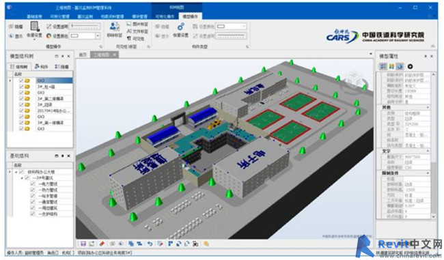Viewport: 444px width, 260px height.
Task: Uncheck 热力管线 in 基坑结构 tree
Action: pyautogui.click(x=33, y=190)
